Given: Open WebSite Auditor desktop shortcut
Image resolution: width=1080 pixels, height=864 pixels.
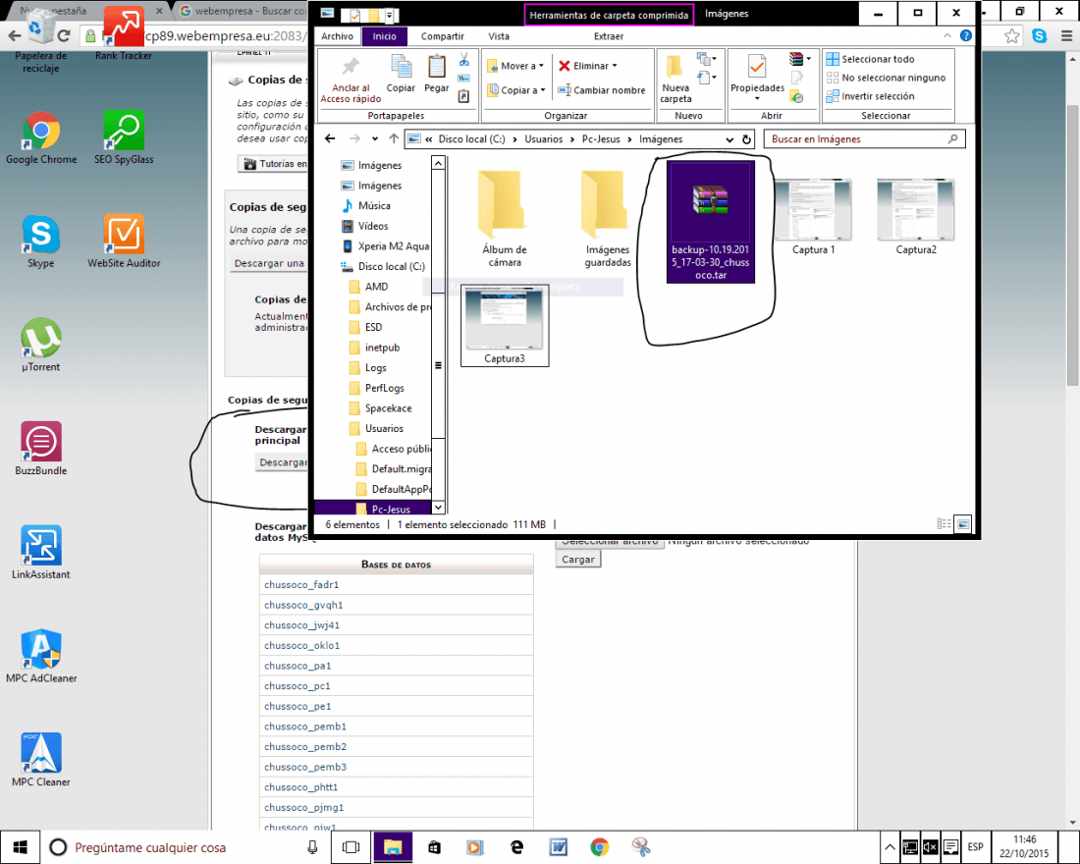Looking at the screenshot, I should (x=124, y=242).
